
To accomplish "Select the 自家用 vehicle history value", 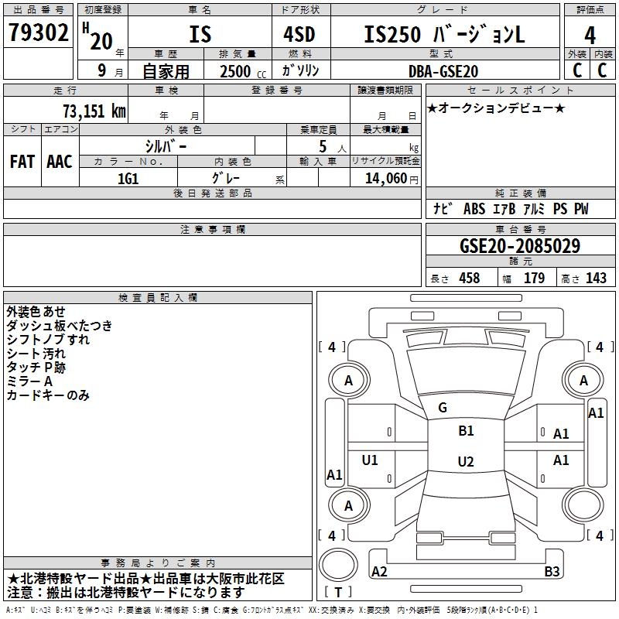I will pyautogui.click(x=166, y=71).
